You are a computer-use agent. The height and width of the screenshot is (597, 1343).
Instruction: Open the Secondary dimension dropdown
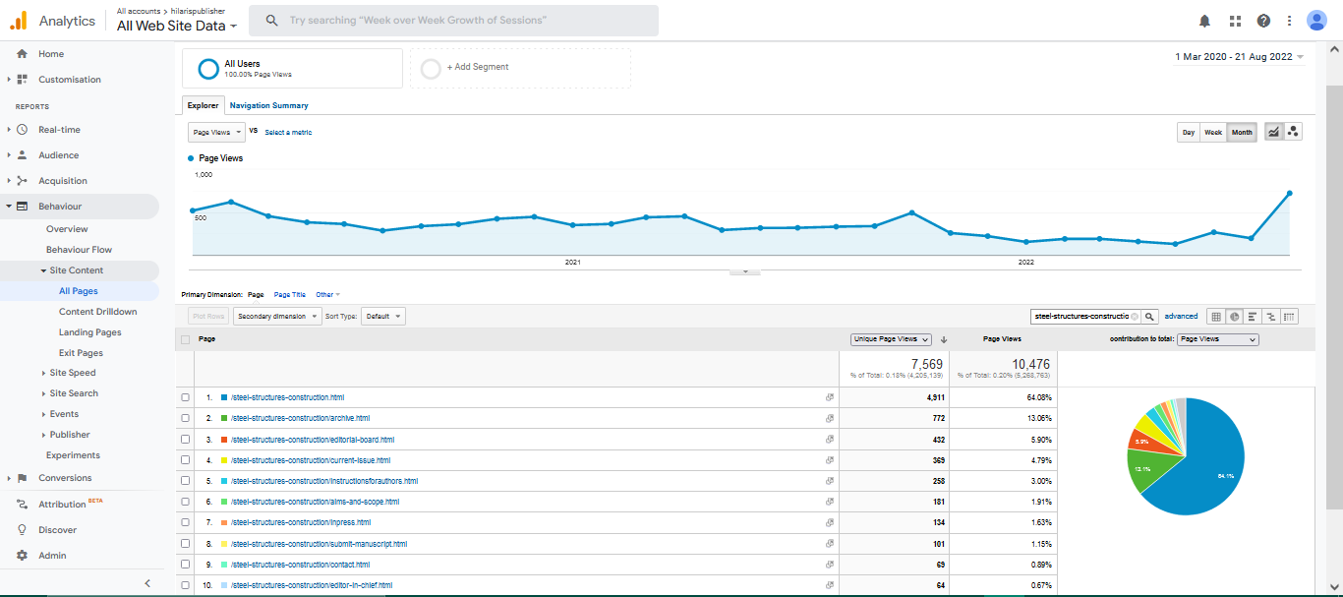pyautogui.click(x=277, y=317)
